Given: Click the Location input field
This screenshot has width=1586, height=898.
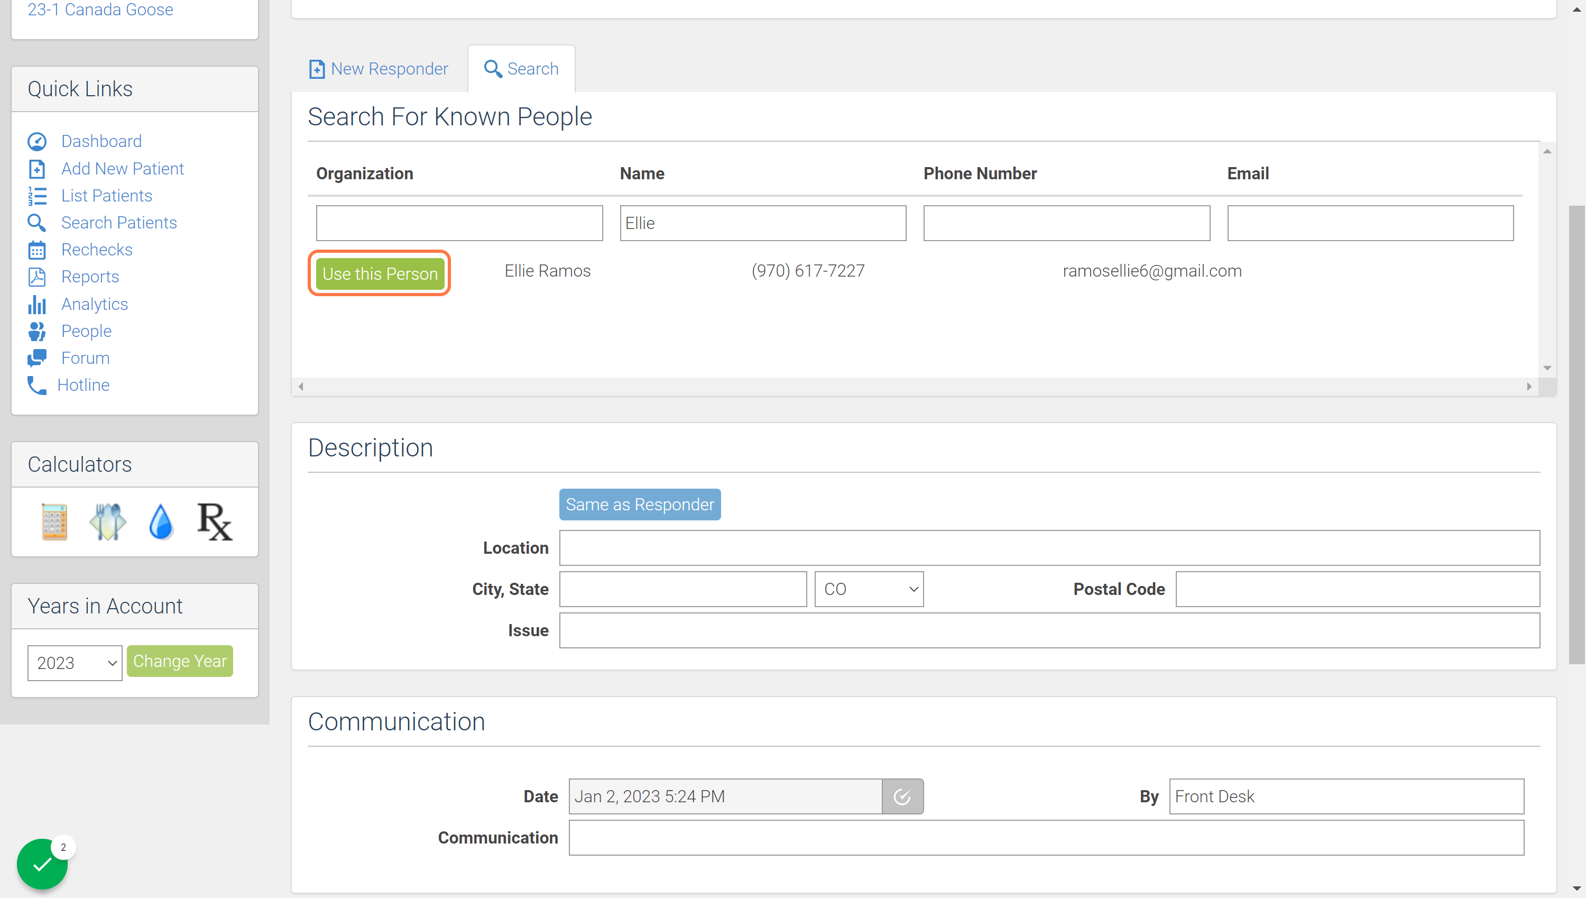Looking at the screenshot, I should coord(1050,548).
